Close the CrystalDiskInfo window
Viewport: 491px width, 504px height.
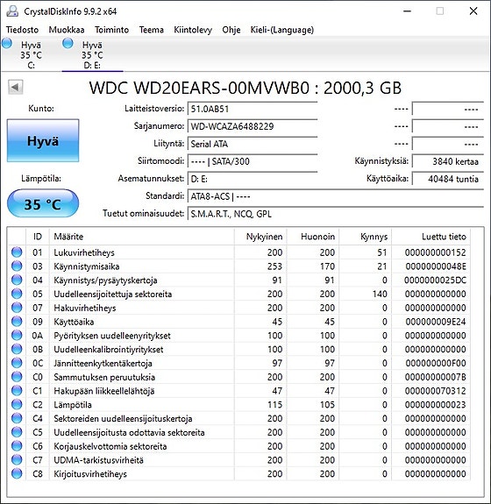[x=473, y=11]
